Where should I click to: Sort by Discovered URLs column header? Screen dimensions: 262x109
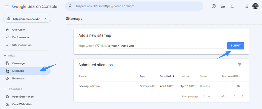231,76
